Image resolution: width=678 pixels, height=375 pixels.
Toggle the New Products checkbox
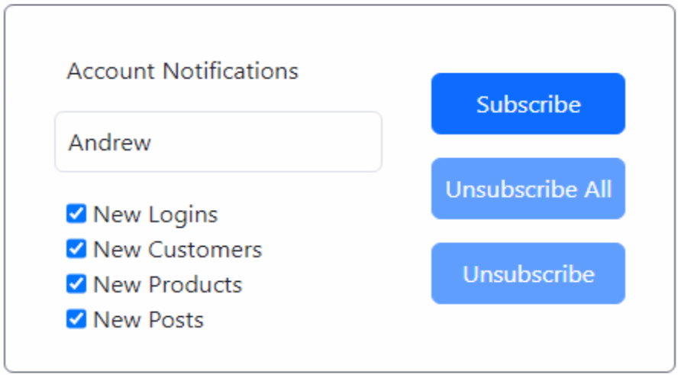[x=76, y=284]
